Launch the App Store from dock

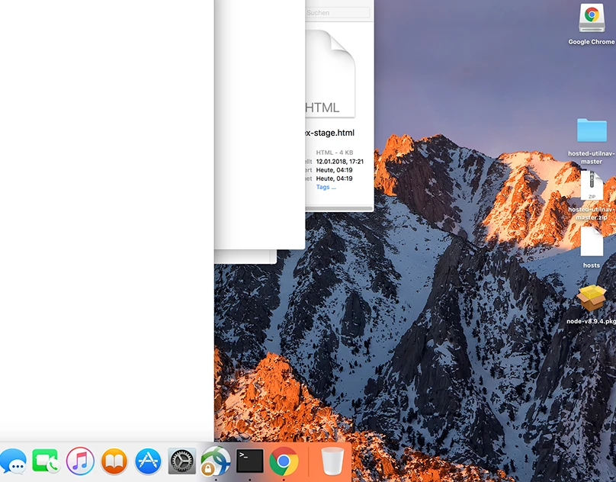148,461
